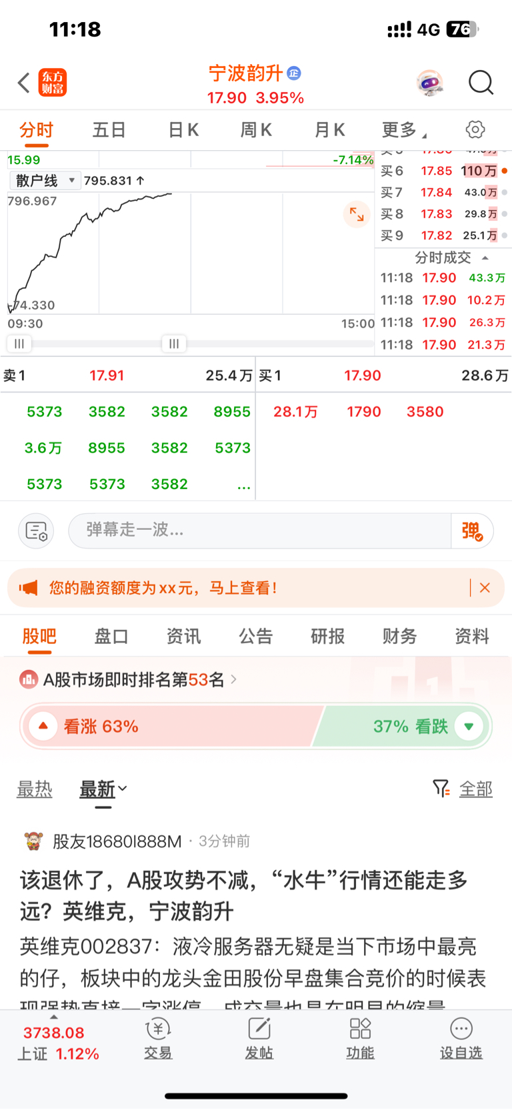
Task: Select the 分时 chart tab
Action: pos(36,129)
